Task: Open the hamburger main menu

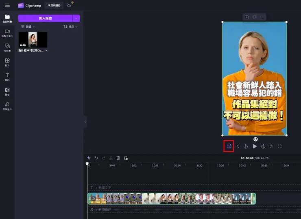Action: pos(7,5)
